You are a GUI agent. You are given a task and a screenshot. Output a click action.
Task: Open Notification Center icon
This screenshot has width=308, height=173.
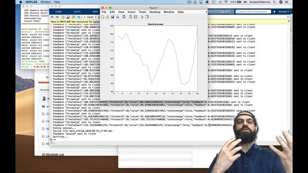[x=287, y=2]
